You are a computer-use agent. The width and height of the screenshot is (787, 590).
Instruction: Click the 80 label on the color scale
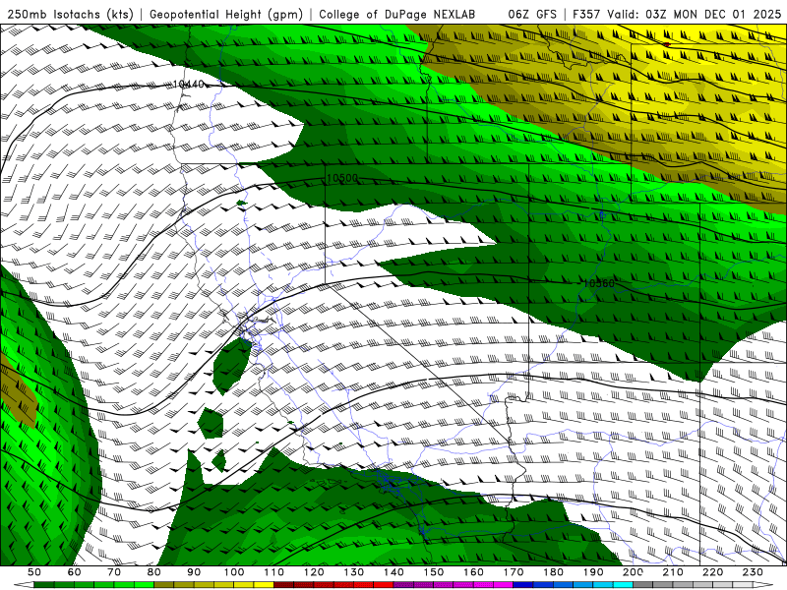pos(154,572)
